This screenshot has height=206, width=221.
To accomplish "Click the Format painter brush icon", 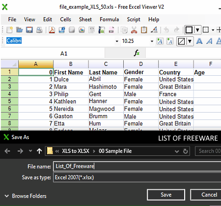I will pyautogui.click(x=154, y=30).
